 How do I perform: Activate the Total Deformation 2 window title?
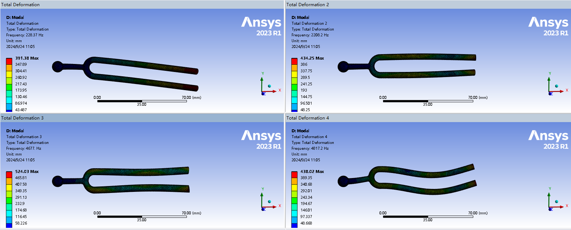coord(307,5)
